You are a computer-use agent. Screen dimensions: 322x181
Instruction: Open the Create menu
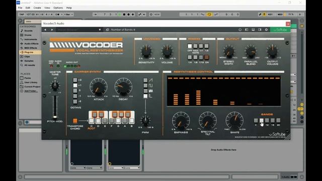37,8
